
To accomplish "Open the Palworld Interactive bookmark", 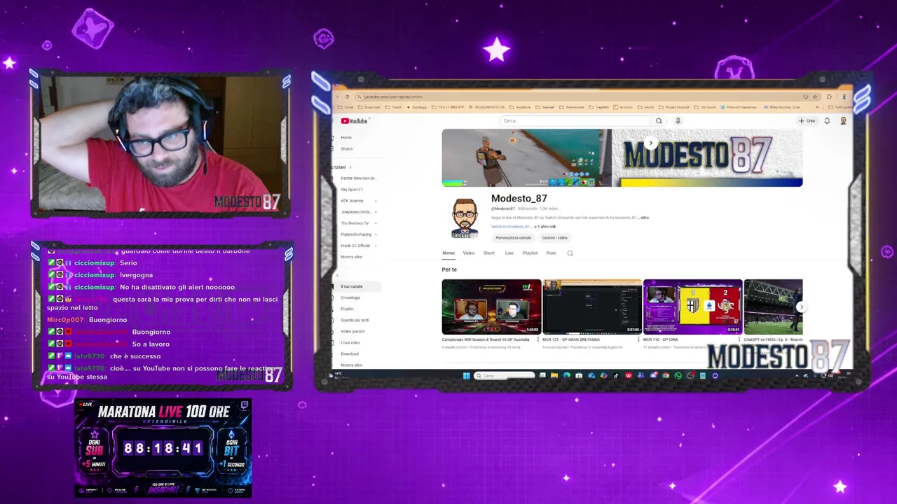I will [740, 107].
